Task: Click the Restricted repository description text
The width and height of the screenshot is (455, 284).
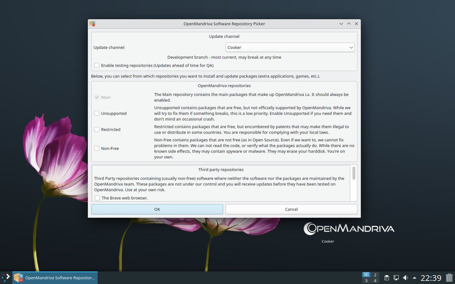Action: (251, 130)
